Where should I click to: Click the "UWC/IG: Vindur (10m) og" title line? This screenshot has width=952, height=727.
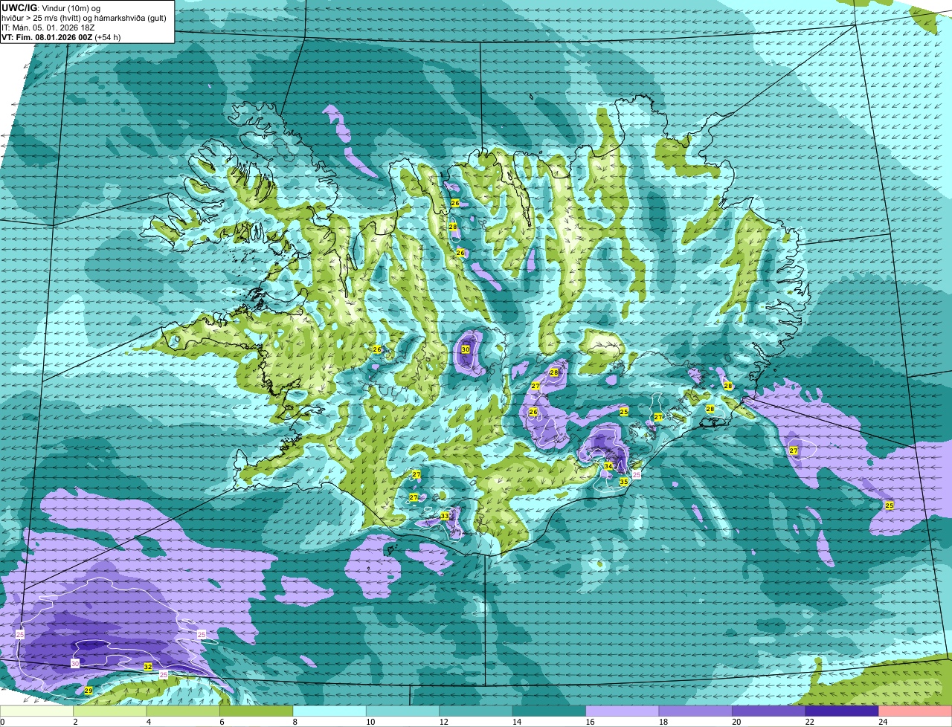[x=51, y=7]
